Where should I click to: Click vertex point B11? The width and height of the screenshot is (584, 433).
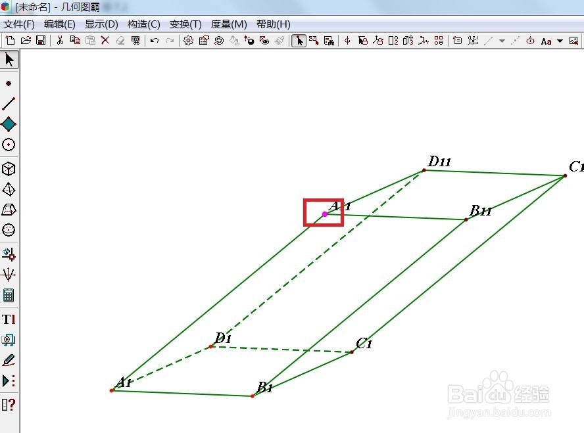(466, 220)
